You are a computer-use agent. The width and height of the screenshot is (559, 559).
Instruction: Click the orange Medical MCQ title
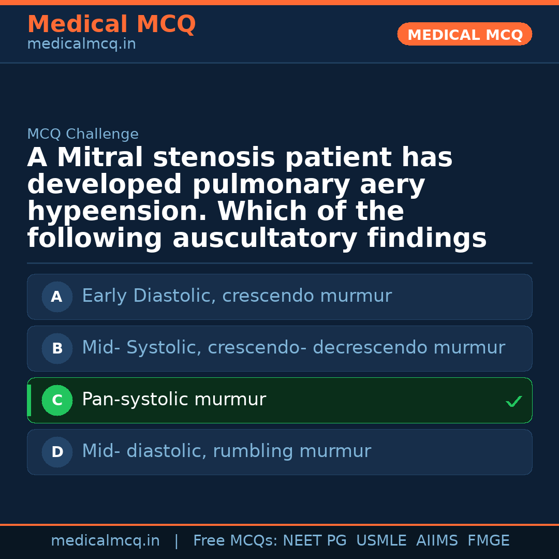111,24
